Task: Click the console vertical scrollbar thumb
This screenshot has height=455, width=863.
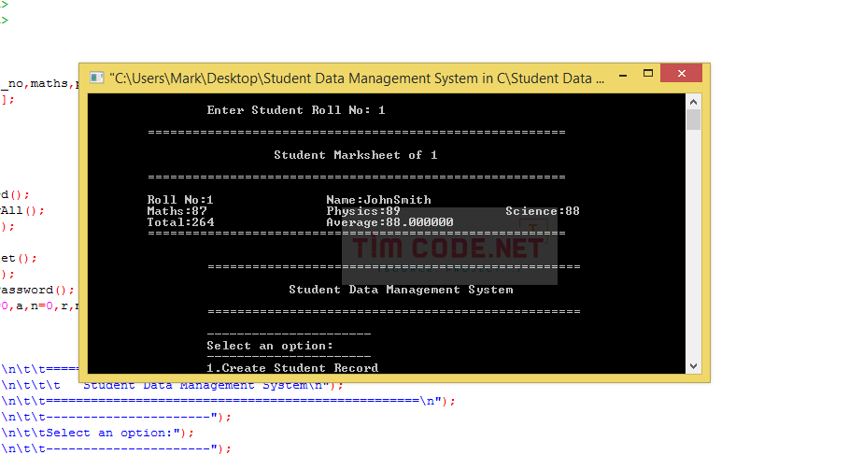Action: (x=693, y=120)
